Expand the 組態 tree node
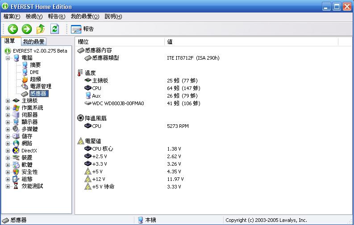354x225 pixels. pyautogui.click(x=8, y=179)
